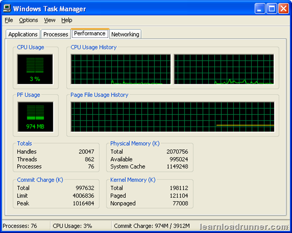Click the PF Usage 974 MB gauge
Image resolution: width=292 pixels, height=233 pixels.
(35, 117)
